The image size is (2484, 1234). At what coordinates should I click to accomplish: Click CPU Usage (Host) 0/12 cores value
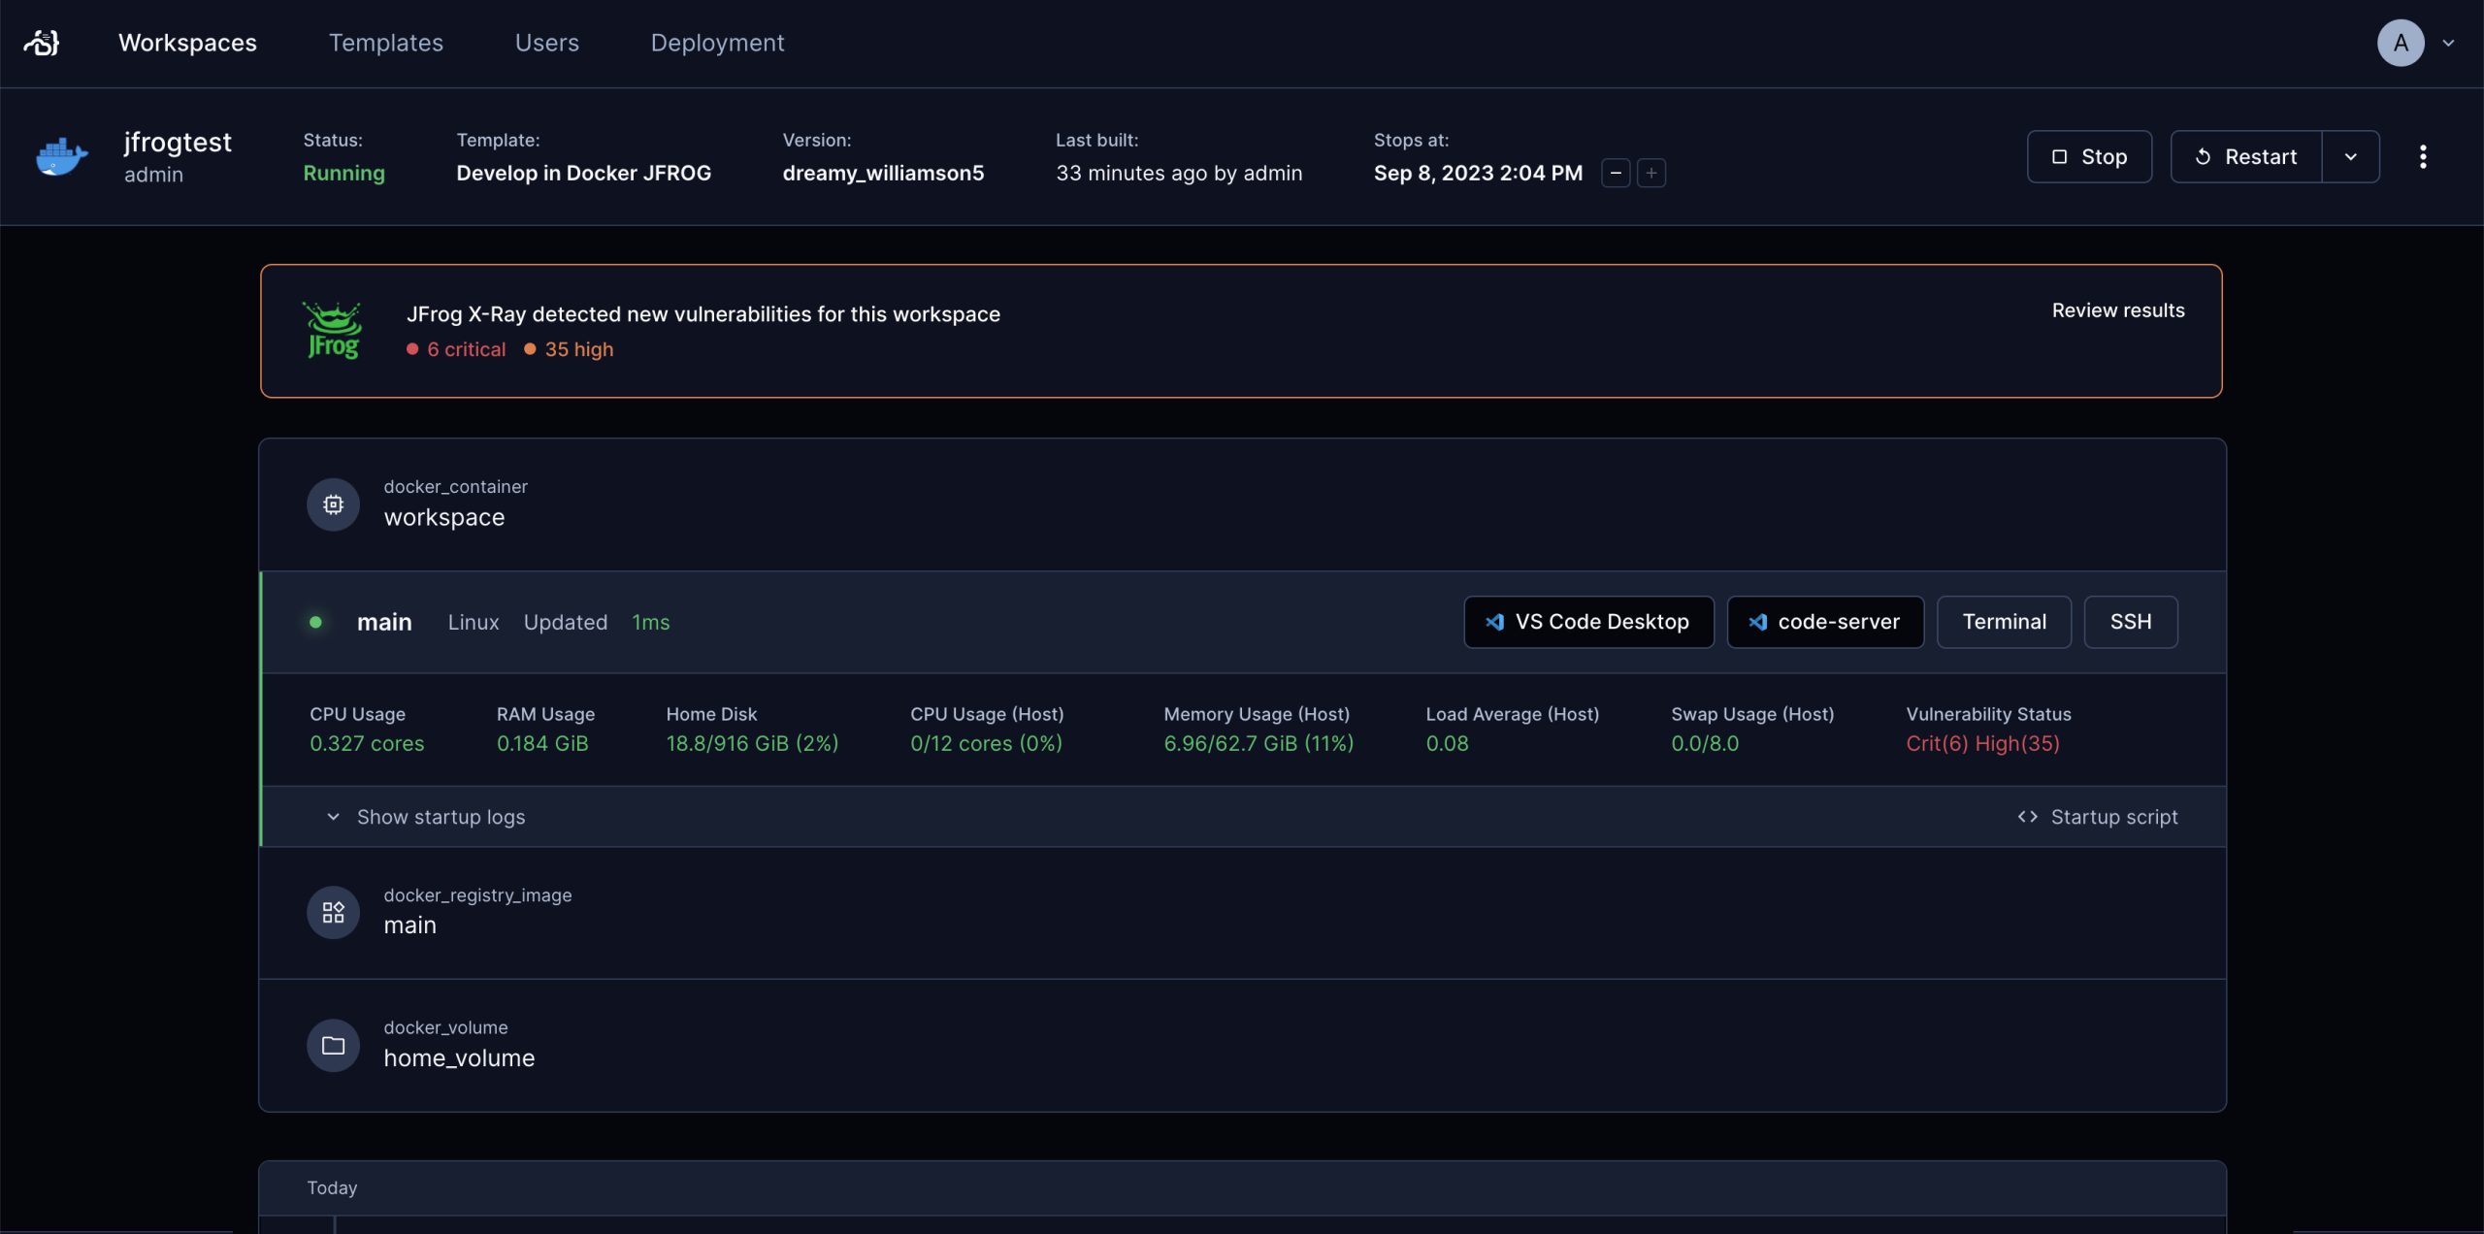click(986, 744)
